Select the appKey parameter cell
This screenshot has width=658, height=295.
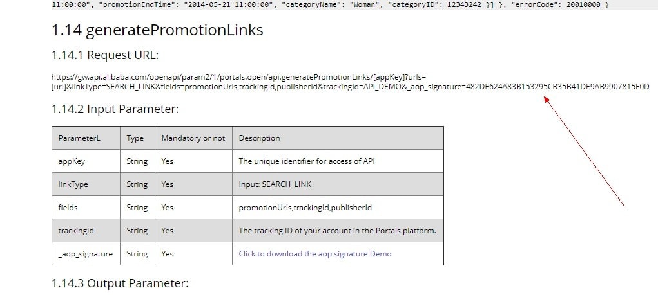point(72,161)
